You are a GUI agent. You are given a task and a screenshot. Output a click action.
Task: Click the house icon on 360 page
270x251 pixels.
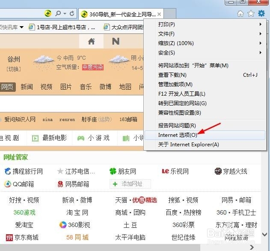point(92,41)
